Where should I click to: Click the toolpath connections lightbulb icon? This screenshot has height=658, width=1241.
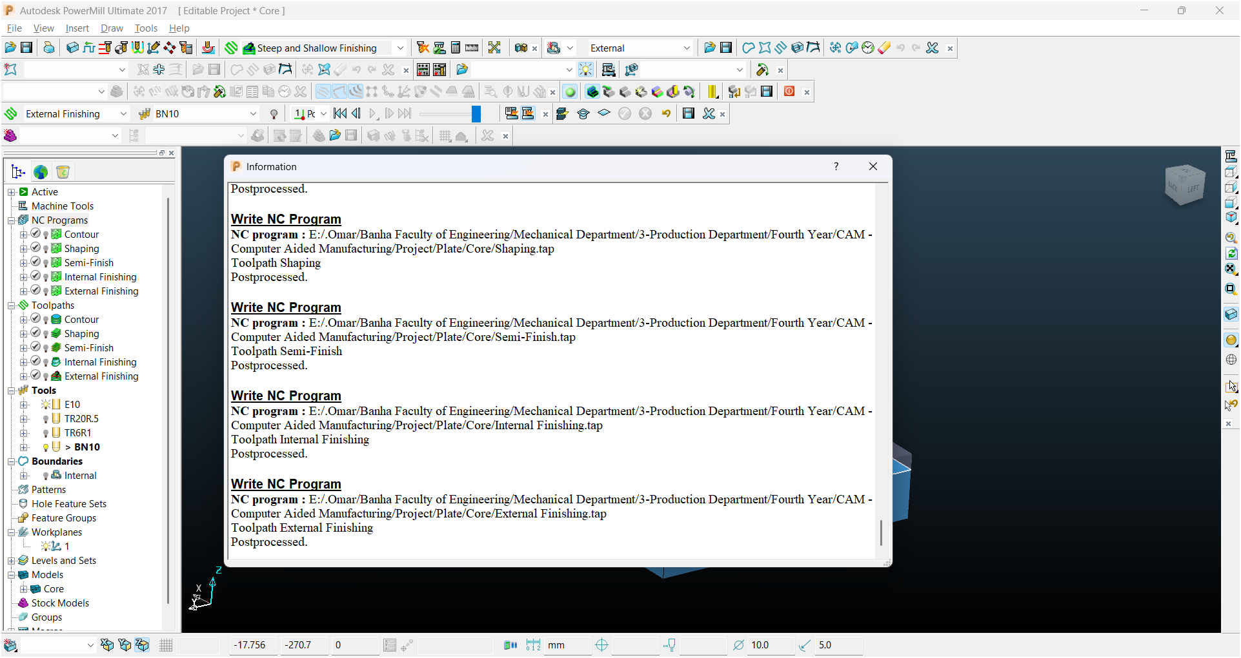pos(585,70)
